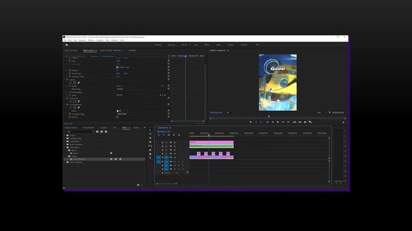This screenshot has height=231, width=412.
Task: Filter by Accelerated Effects in Effects panel
Action: click(x=97, y=132)
